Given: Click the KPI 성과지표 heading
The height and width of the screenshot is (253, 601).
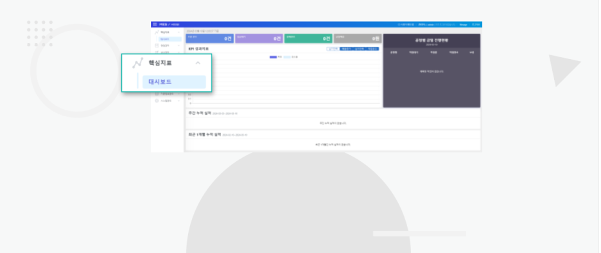Looking at the screenshot, I should (x=198, y=49).
